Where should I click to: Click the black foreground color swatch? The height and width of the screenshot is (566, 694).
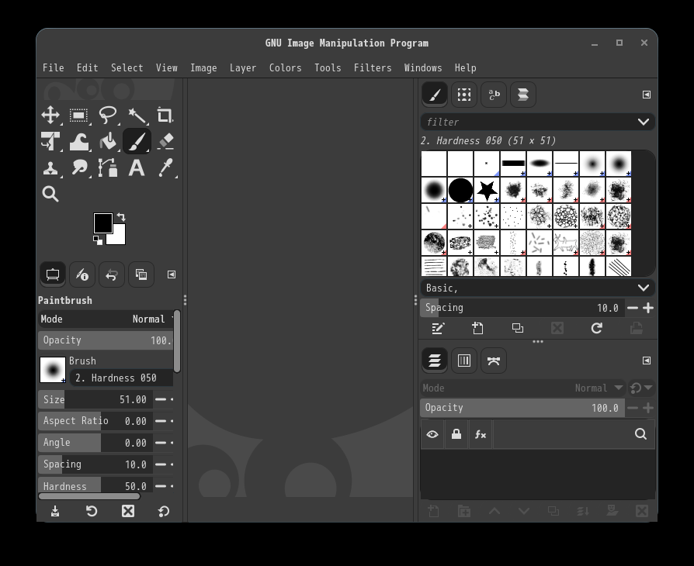click(102, 223)
